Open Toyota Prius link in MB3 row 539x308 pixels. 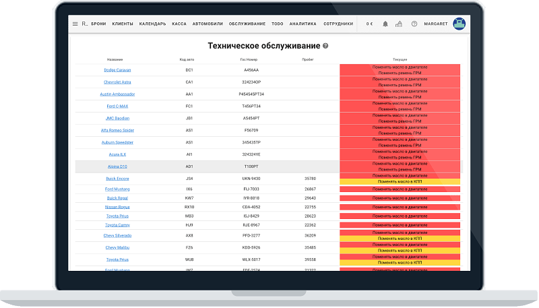coord(117,216)
